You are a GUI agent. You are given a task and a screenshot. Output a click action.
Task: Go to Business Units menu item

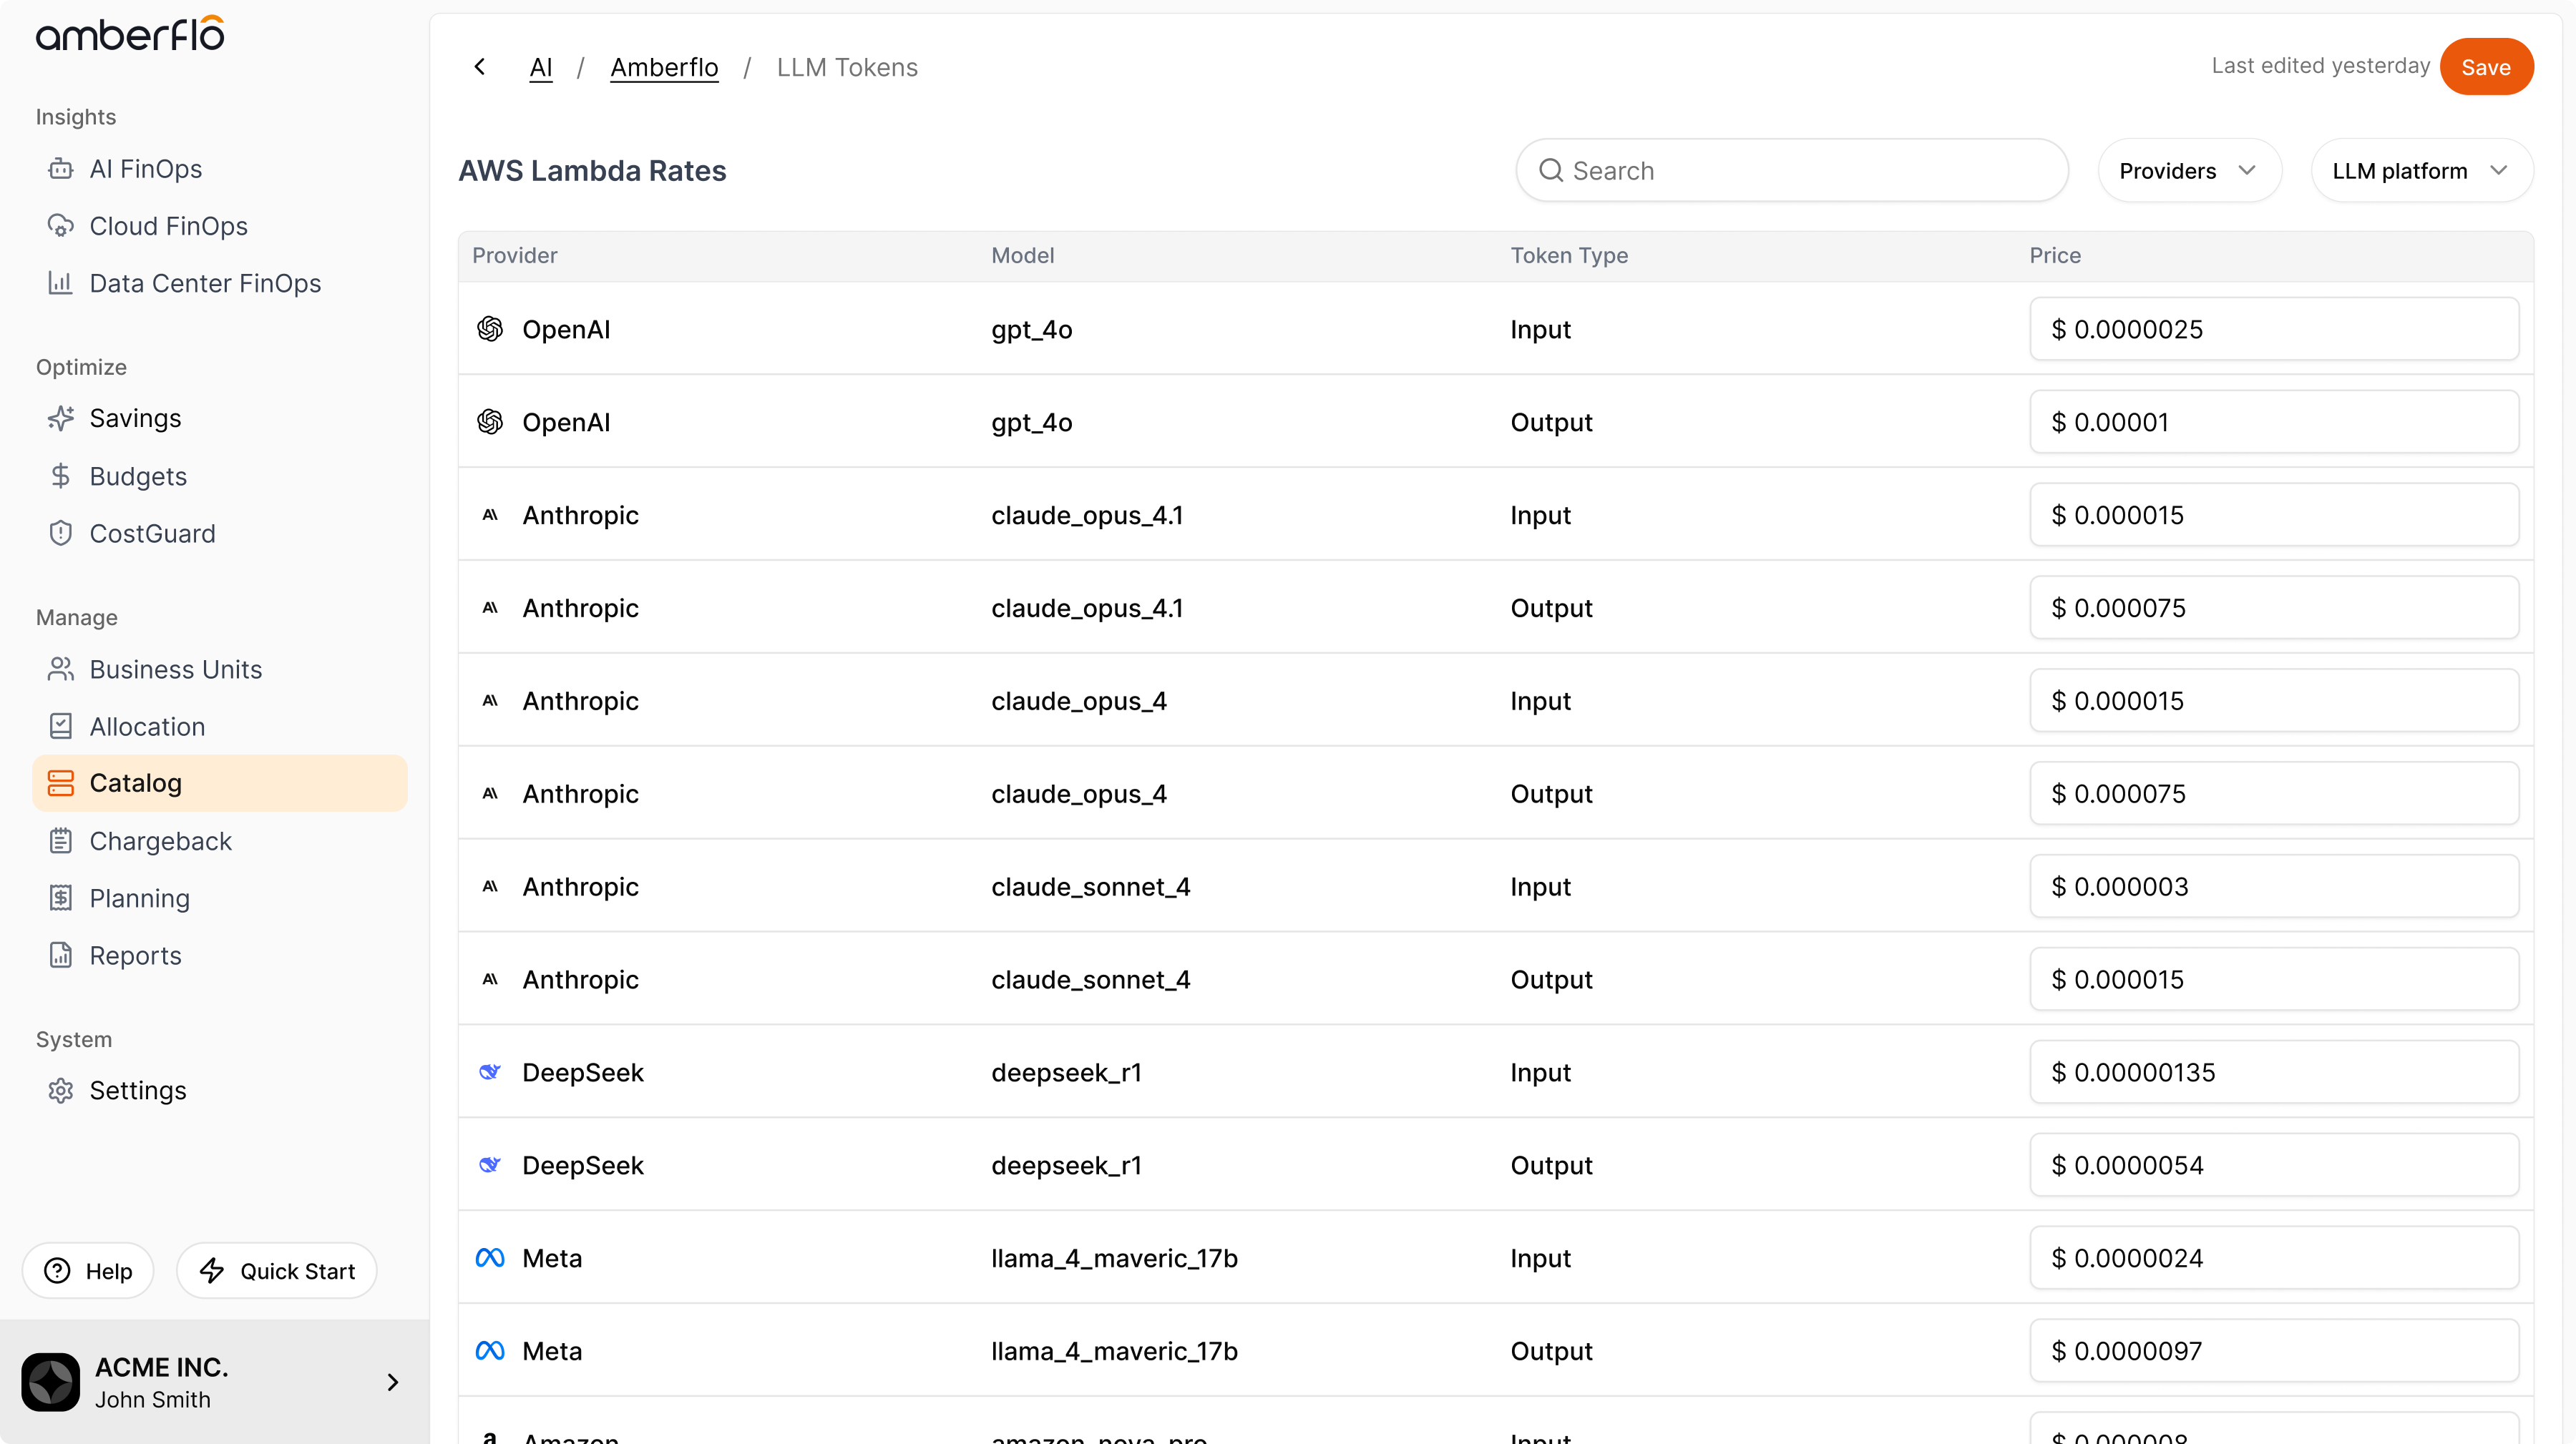coord(175,669)
